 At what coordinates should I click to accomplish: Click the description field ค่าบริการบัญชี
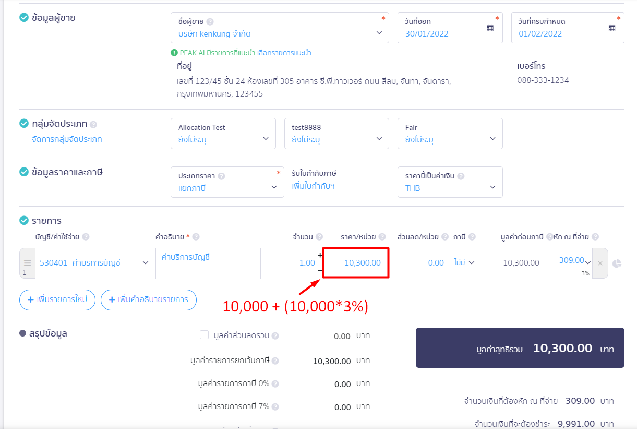[x=208, y=263]
